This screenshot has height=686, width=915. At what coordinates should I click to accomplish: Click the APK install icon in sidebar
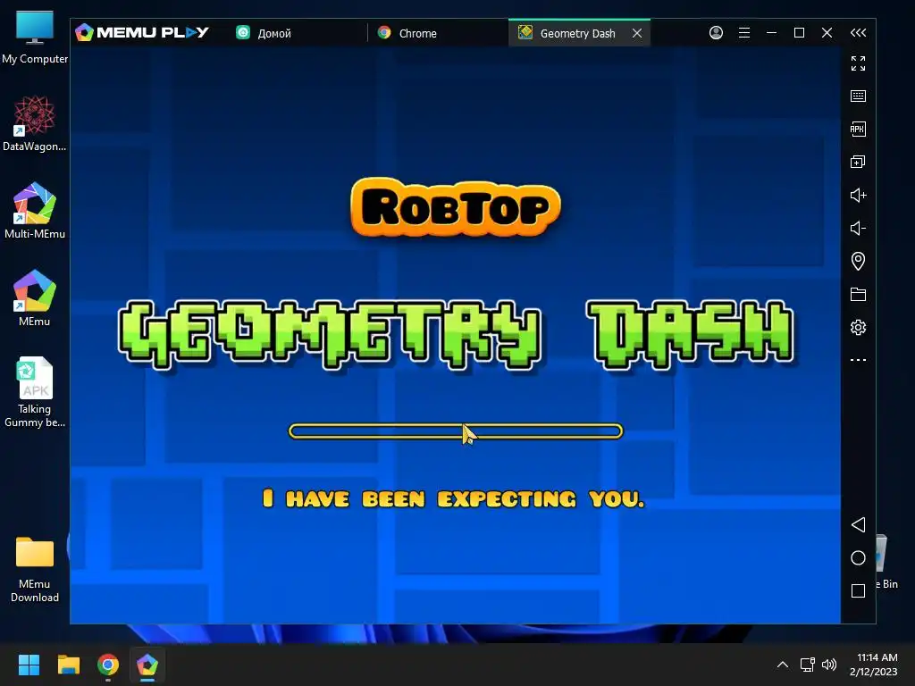pos(858,129)
